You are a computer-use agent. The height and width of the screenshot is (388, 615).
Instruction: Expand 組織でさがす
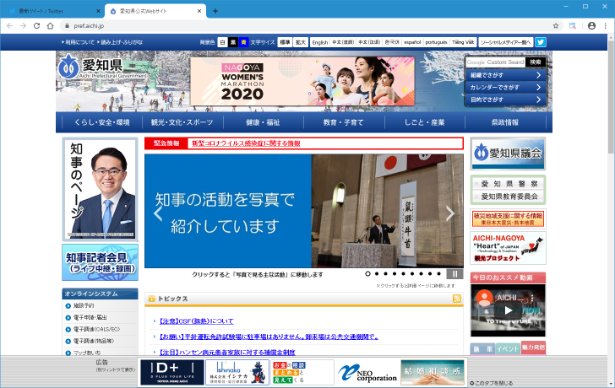[506, 75]
